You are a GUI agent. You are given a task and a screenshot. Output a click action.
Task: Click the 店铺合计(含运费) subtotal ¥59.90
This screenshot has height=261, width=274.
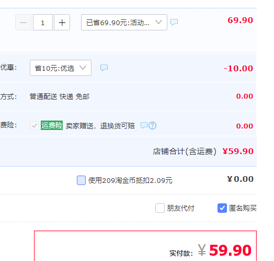point(238,151)
